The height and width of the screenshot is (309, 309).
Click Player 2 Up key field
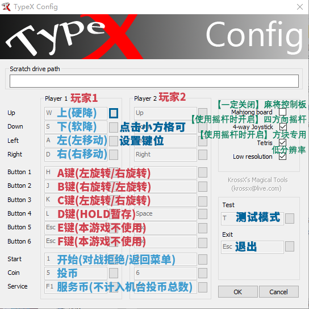[x=165, y=113]
